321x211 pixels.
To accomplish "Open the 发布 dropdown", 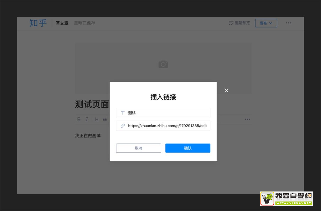I will pos(266,23).
